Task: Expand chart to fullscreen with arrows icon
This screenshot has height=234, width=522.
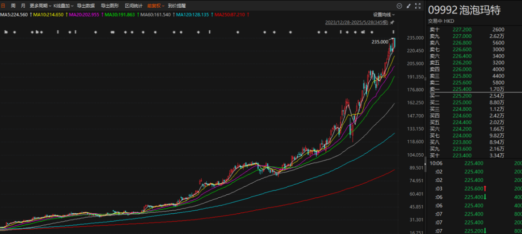Action: [x=418, y=6]
